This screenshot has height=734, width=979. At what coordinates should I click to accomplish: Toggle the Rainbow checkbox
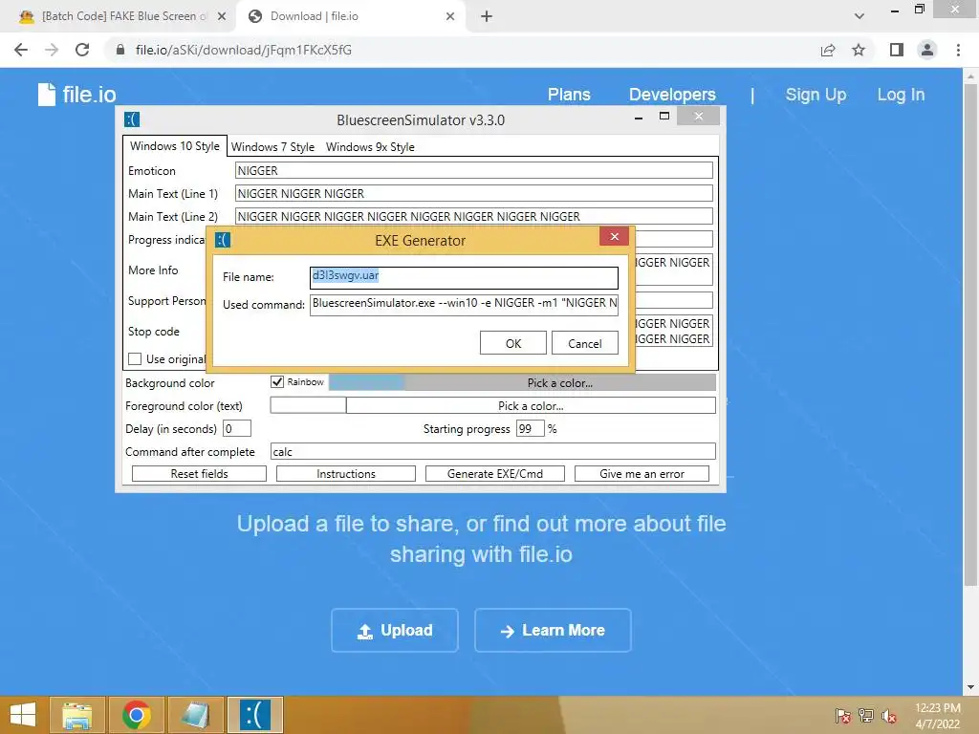click(x=277, y=382)
